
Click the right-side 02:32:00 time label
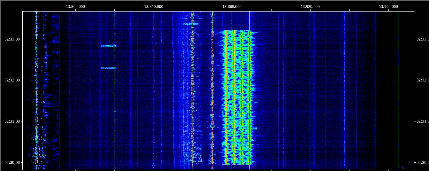[x=423, y=80]
